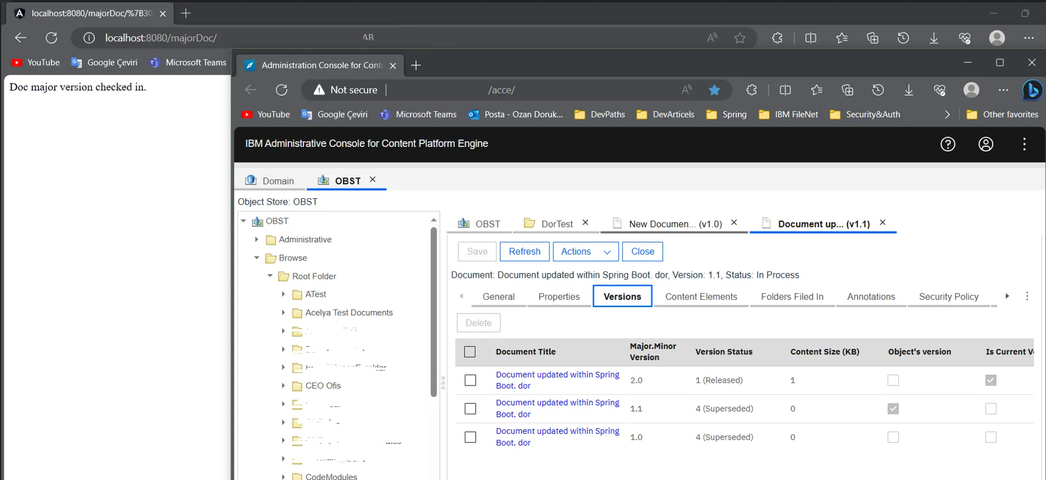Expand the ATest folder node

coord(283,294)
